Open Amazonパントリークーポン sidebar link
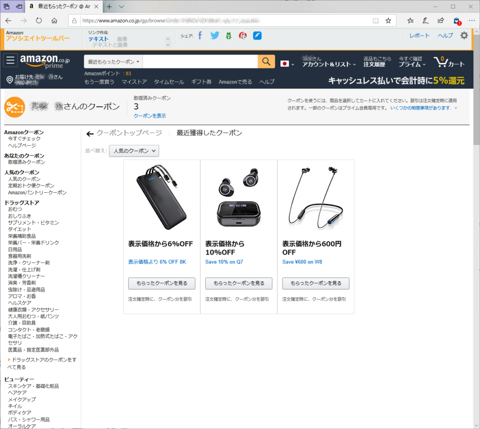480x429 pixels. tap(37, 193)
